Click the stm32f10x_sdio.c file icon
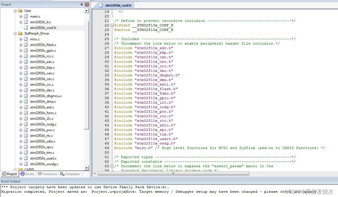 click(26, 141)
